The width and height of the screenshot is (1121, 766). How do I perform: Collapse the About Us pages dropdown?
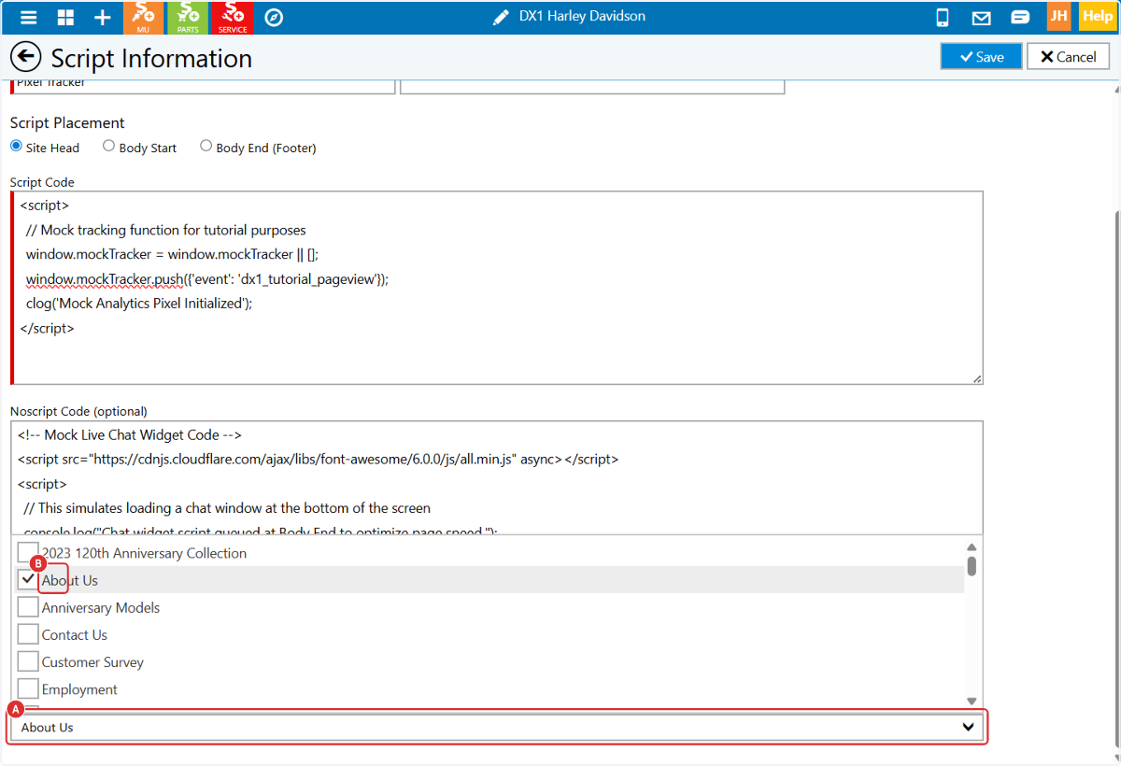[496, 727]
